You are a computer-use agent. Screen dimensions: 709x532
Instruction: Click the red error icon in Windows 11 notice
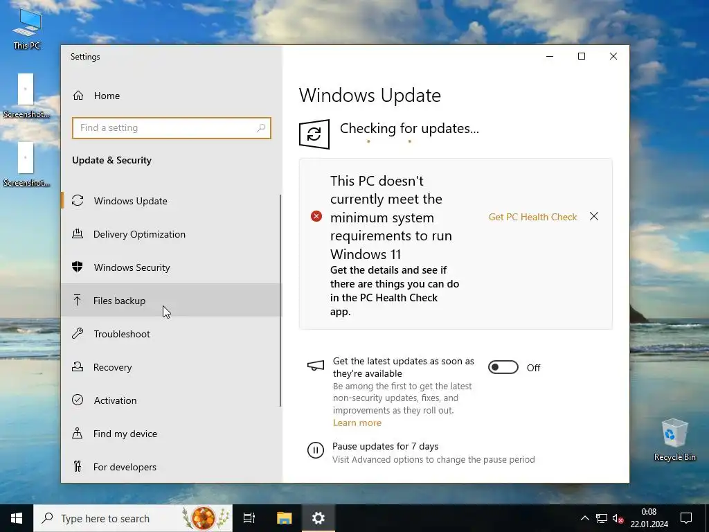316,216
